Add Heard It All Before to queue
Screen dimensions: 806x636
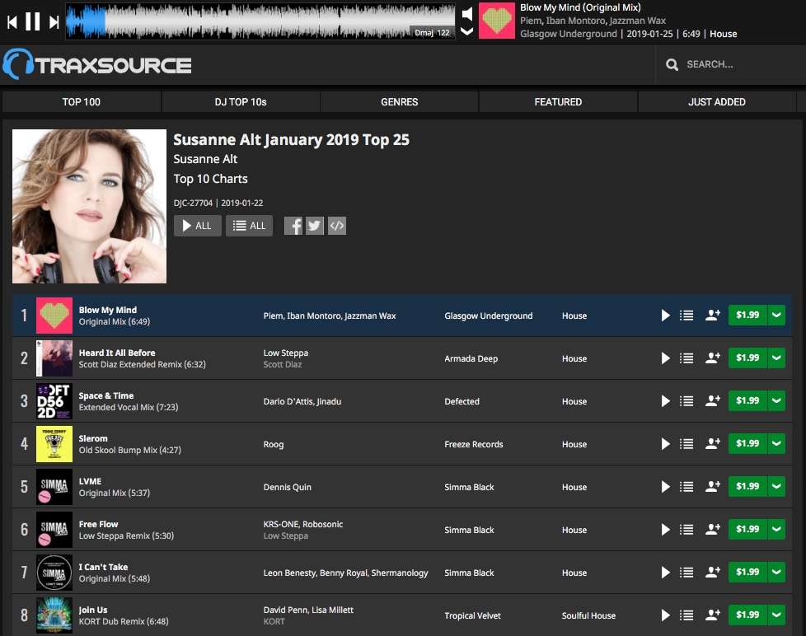[687, 358]
